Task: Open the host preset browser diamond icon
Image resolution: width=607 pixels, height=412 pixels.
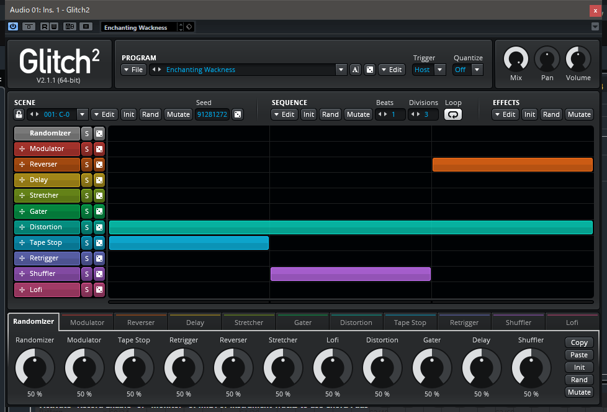Action: (189, 27)
